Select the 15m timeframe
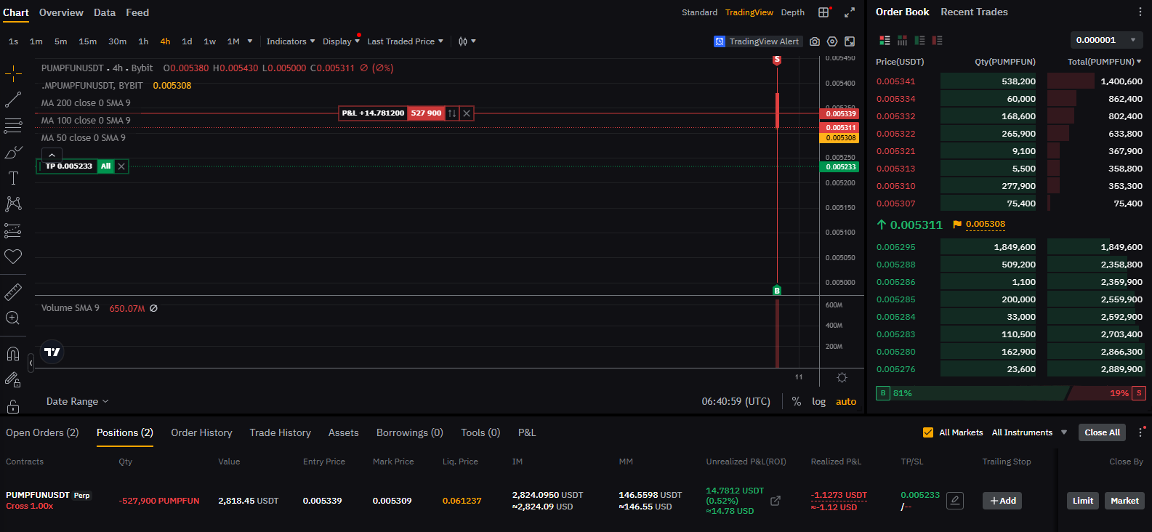1152x532 pixels. [x=88, y=41]
